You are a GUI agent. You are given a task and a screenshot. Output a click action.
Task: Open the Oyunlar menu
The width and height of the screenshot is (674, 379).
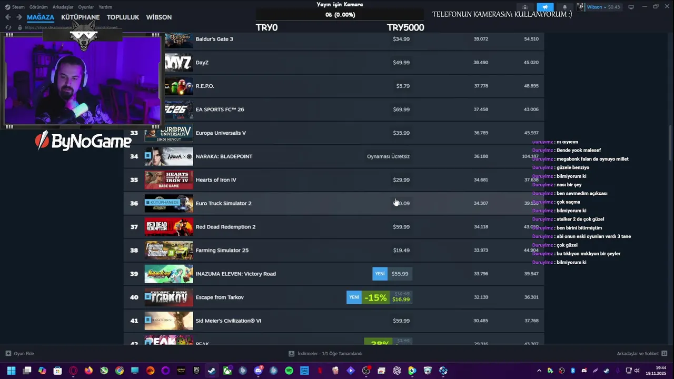(86, 7)
